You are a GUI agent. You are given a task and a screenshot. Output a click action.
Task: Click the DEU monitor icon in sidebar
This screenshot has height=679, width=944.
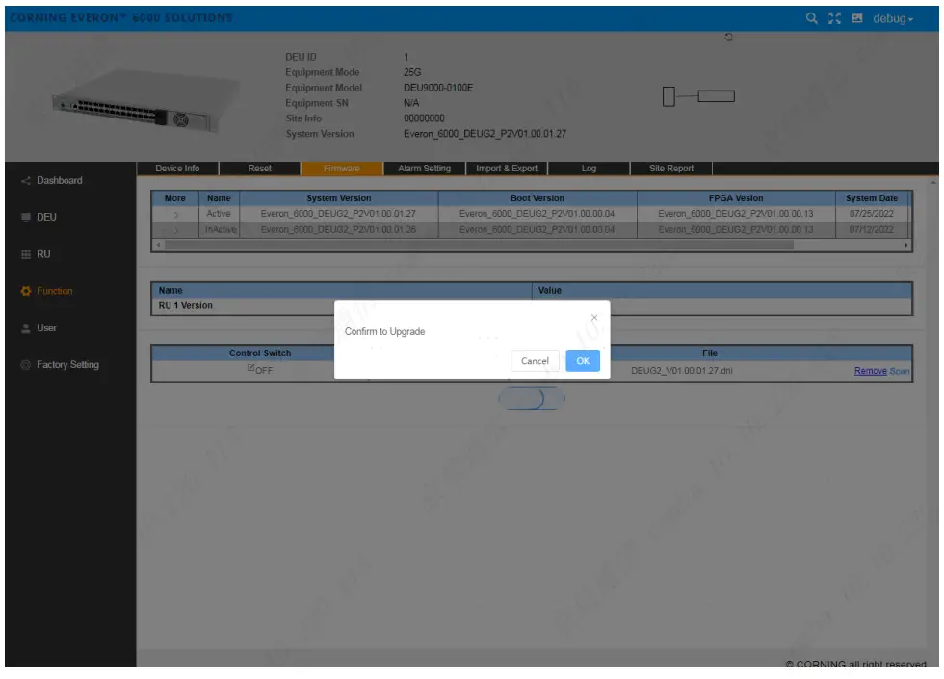pyautogui.click(x=25, y=217)
